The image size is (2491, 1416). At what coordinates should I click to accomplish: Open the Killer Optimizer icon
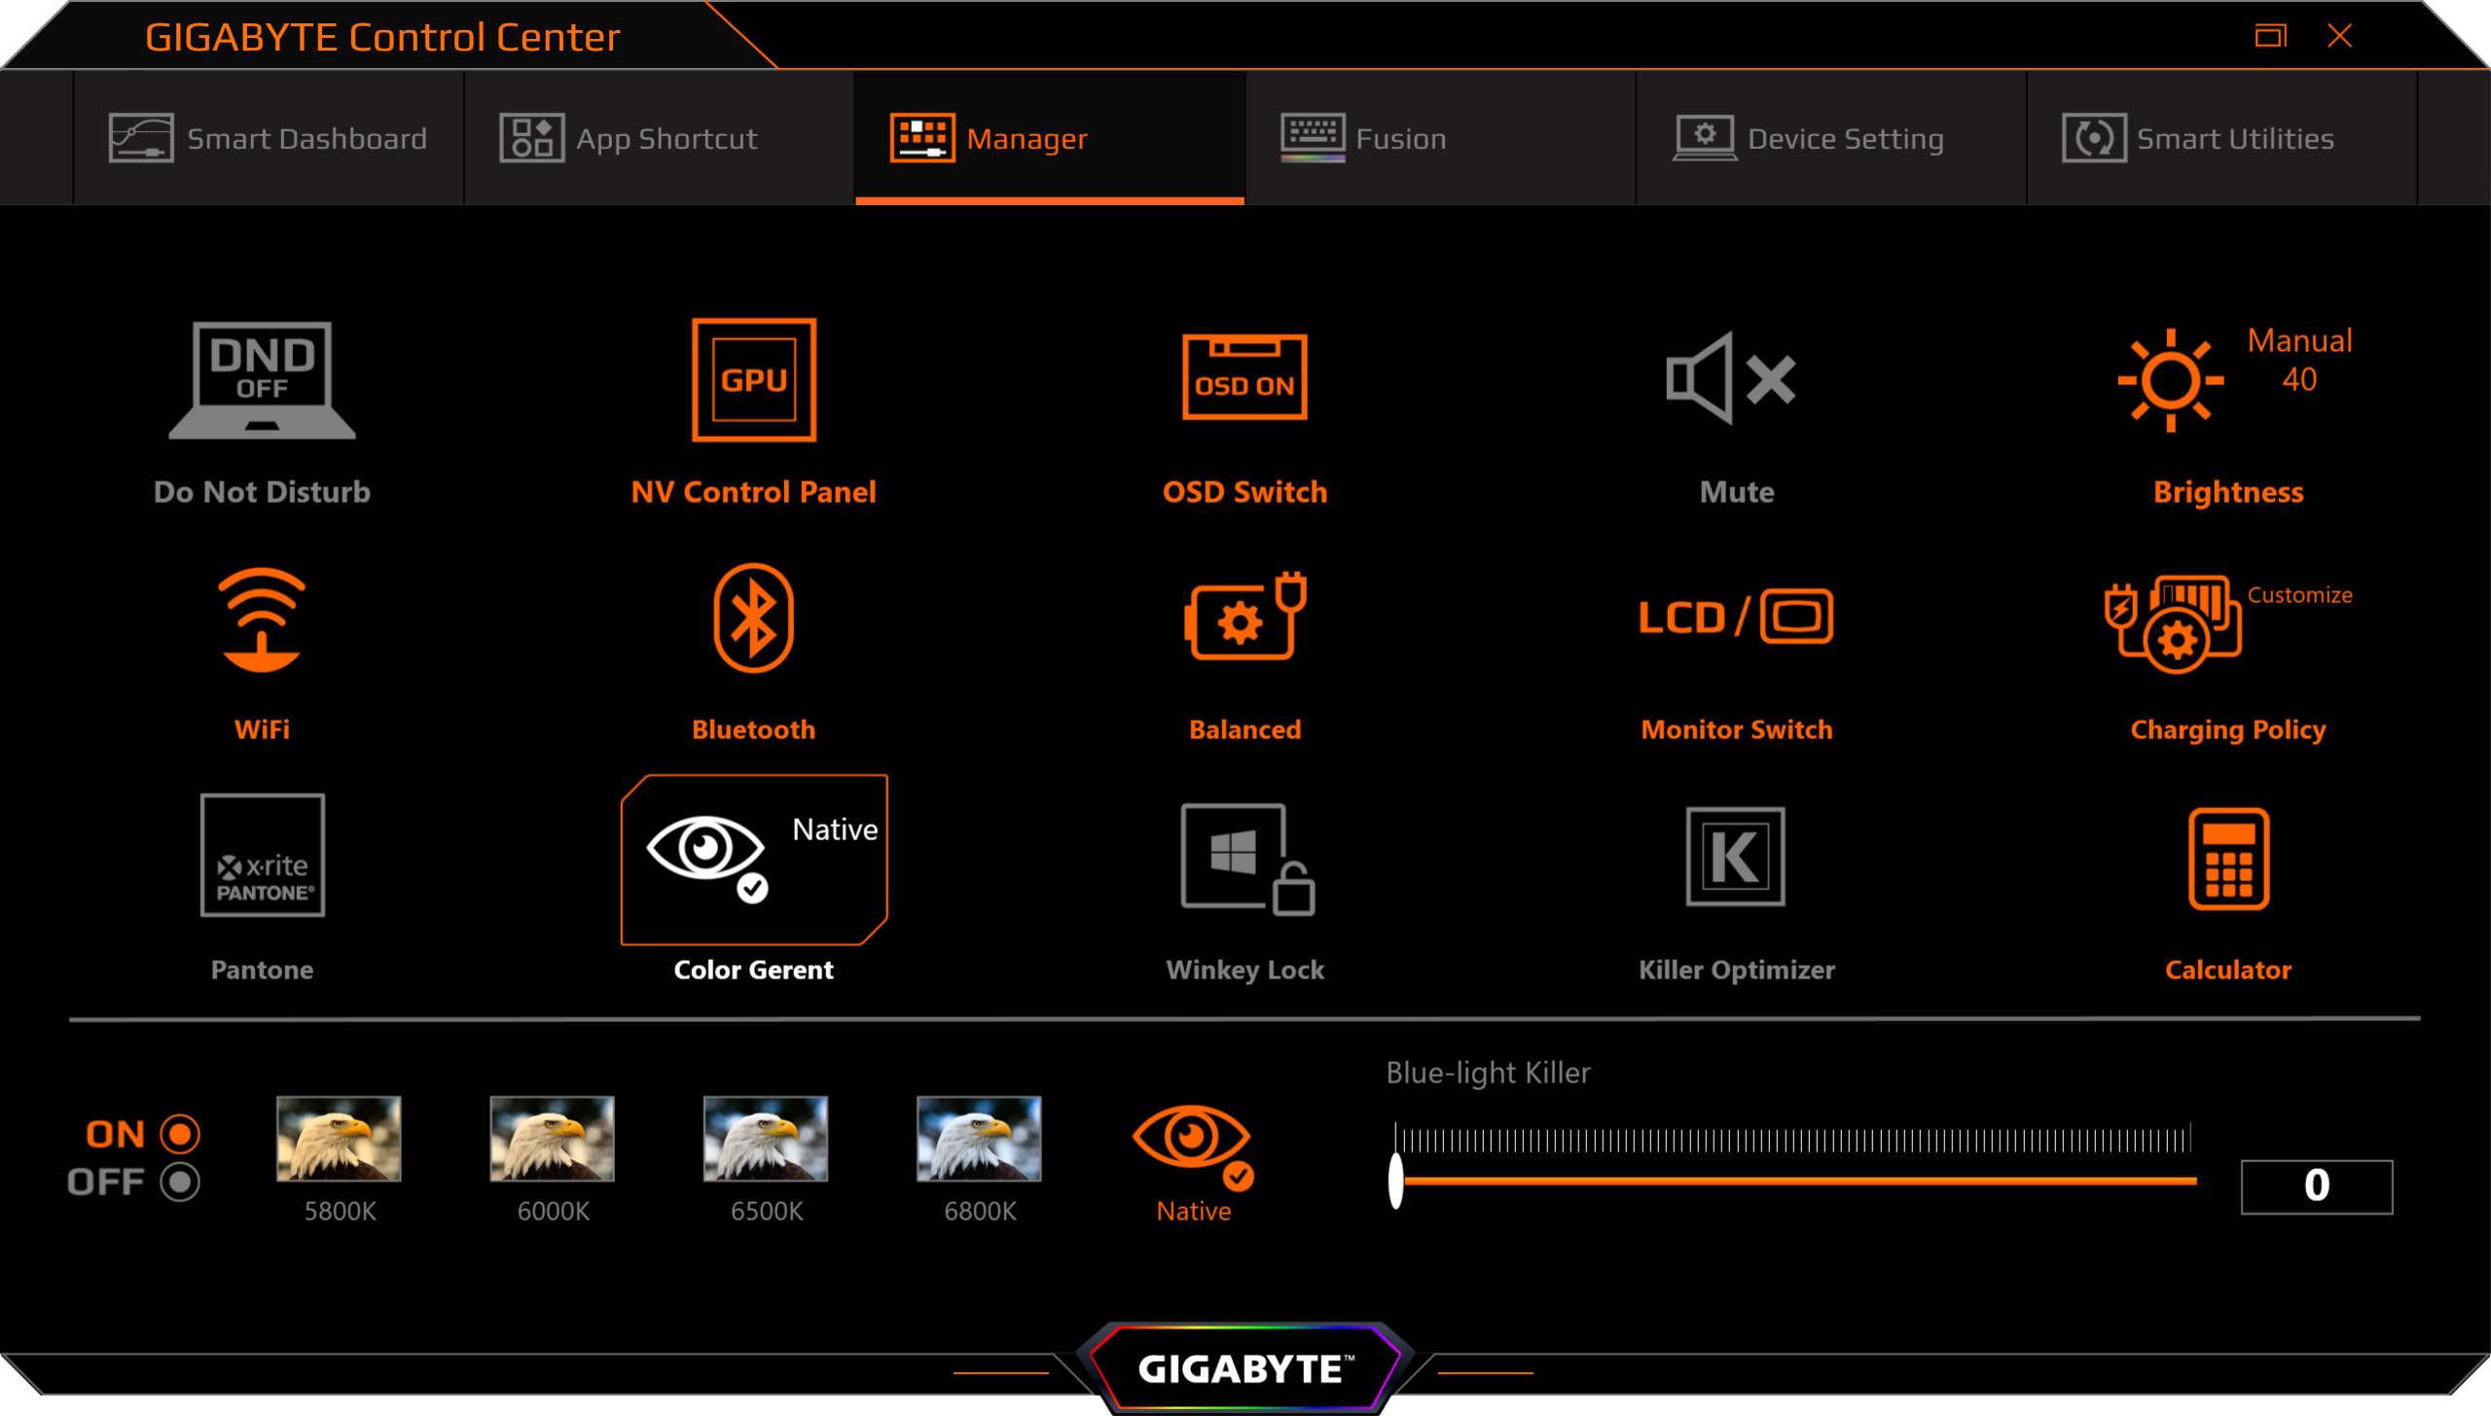coord(1736,857)
